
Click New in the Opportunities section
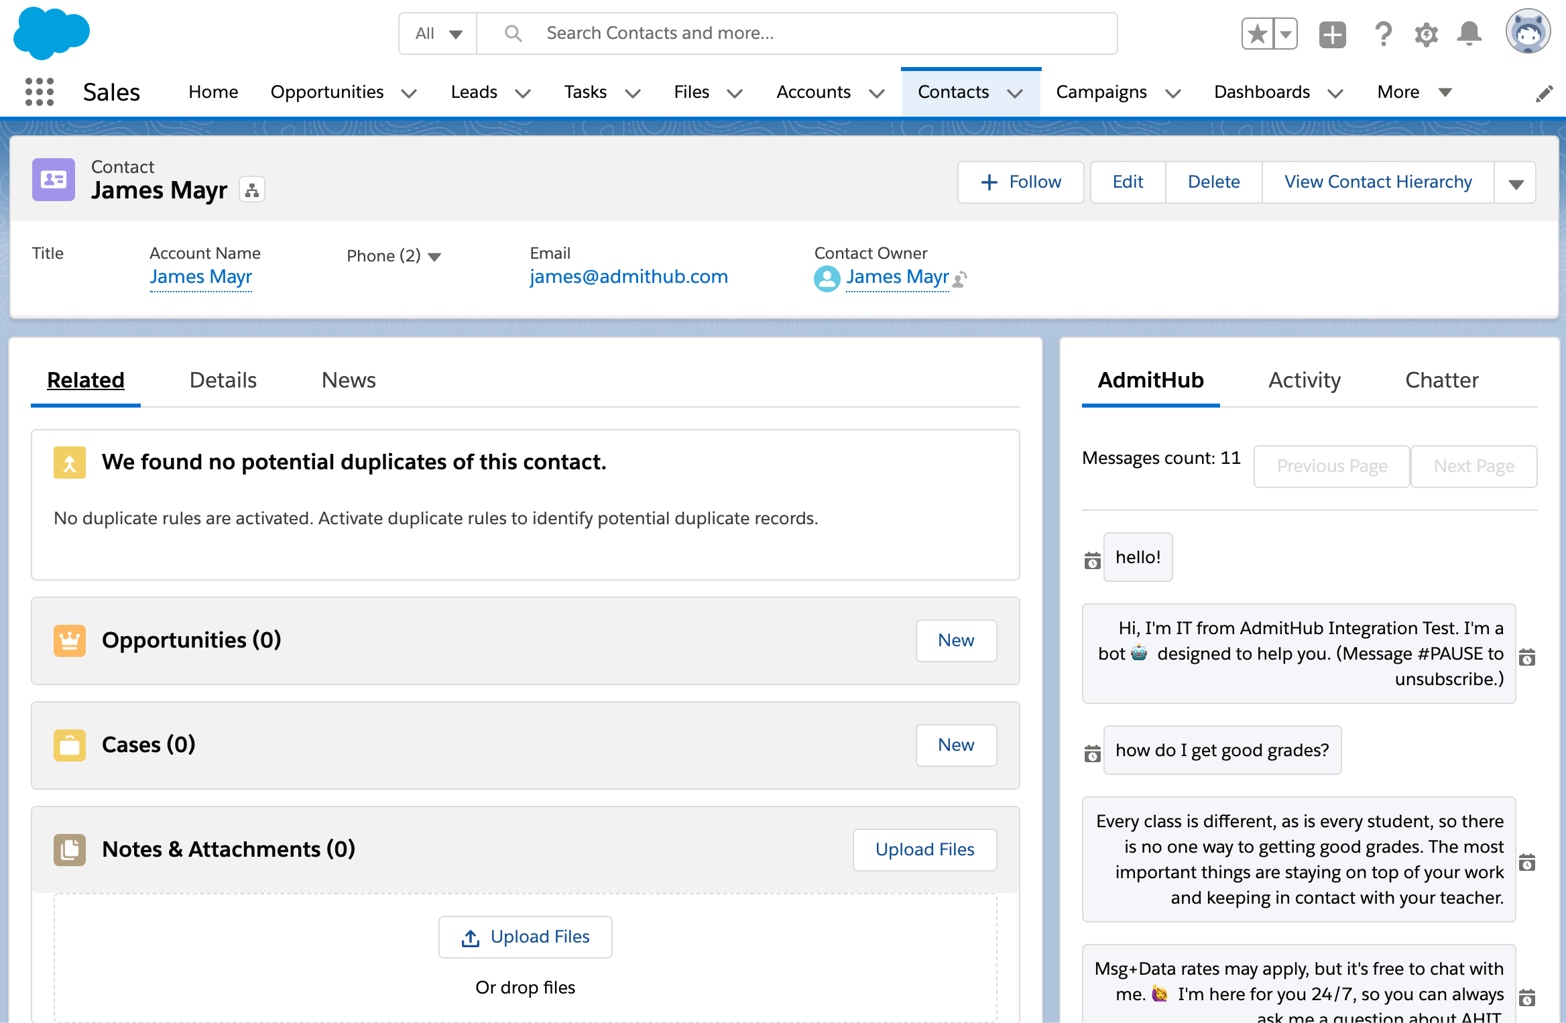pos(956,640)
